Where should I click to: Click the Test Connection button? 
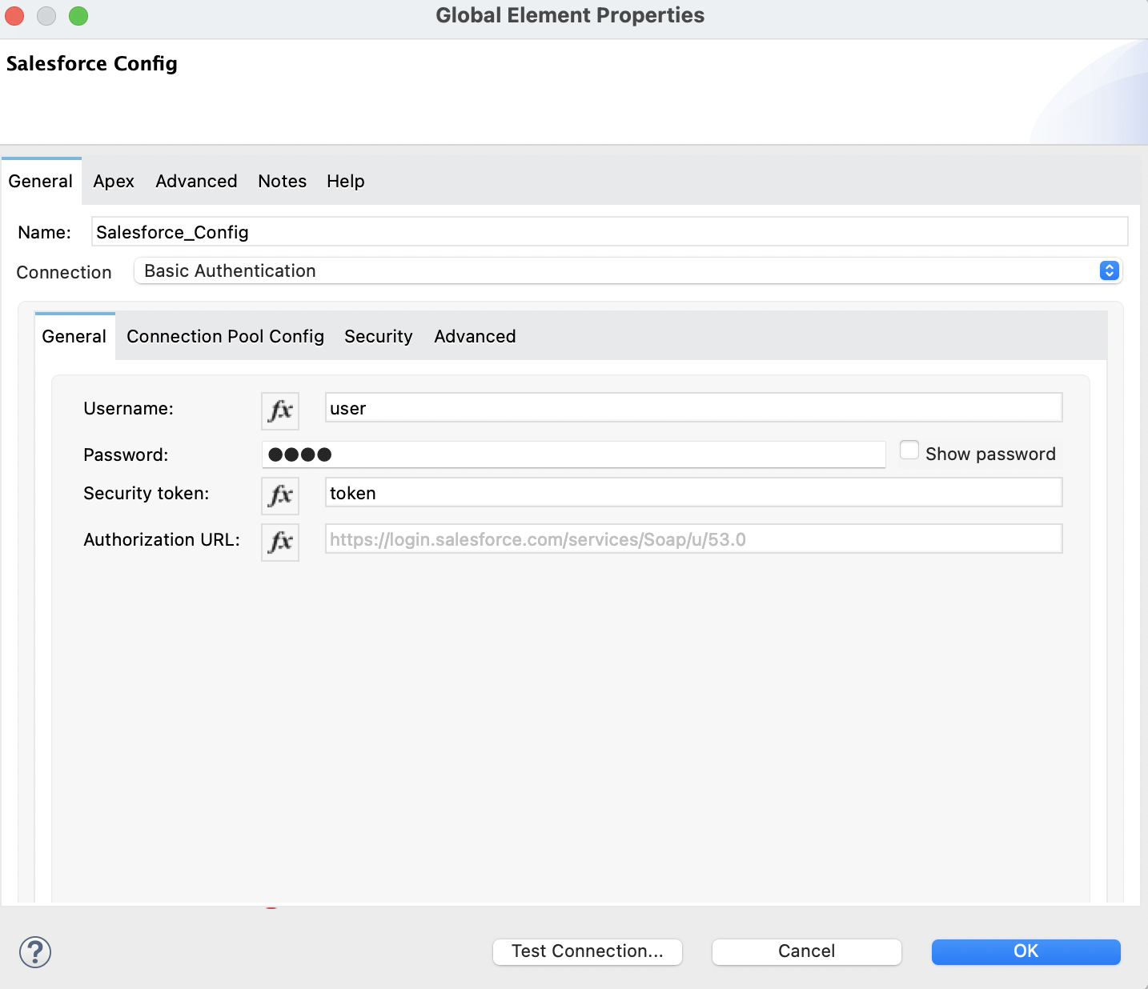tap(587, 951)
